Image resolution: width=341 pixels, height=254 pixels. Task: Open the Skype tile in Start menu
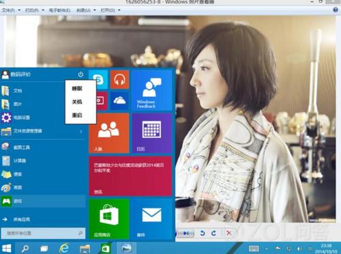(98, 79)
